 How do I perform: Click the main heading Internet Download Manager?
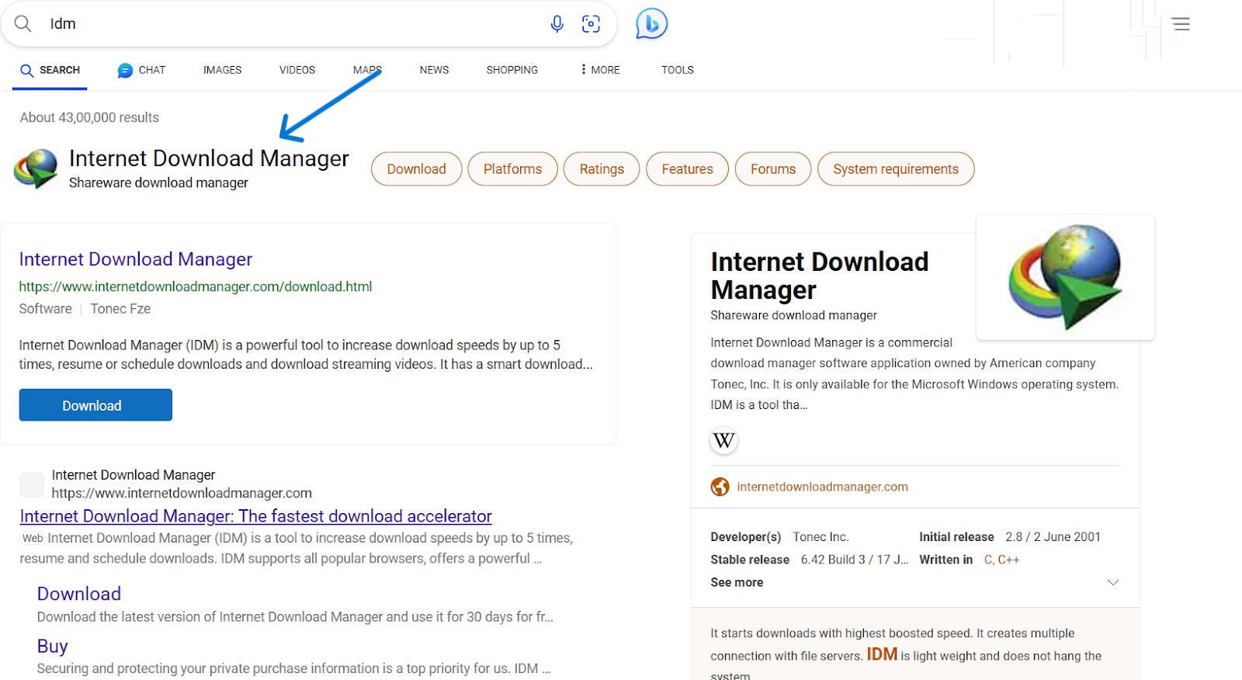(x=209, y=158)
